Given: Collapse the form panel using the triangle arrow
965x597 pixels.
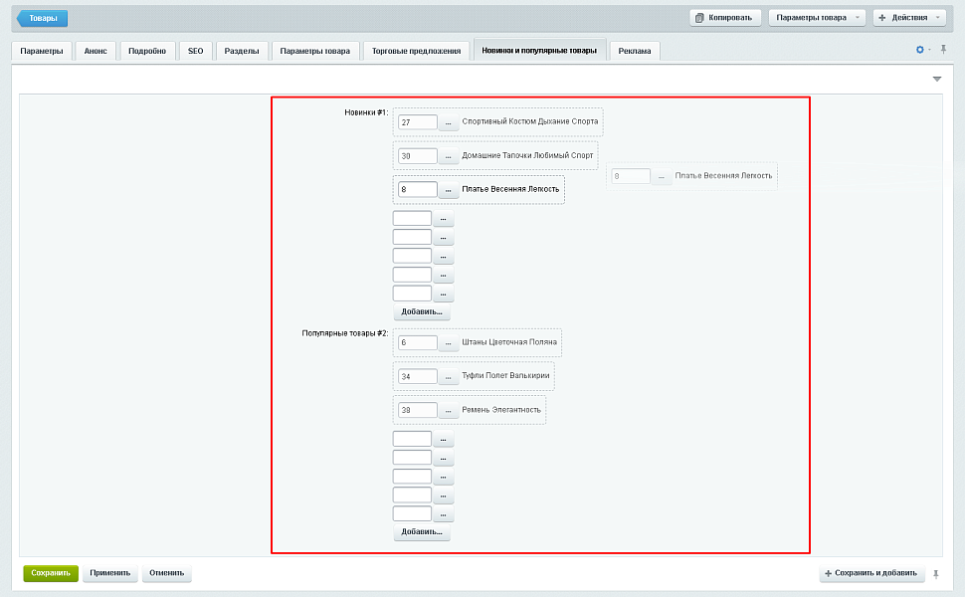Looking at the screenshot, I should (936, 79).
